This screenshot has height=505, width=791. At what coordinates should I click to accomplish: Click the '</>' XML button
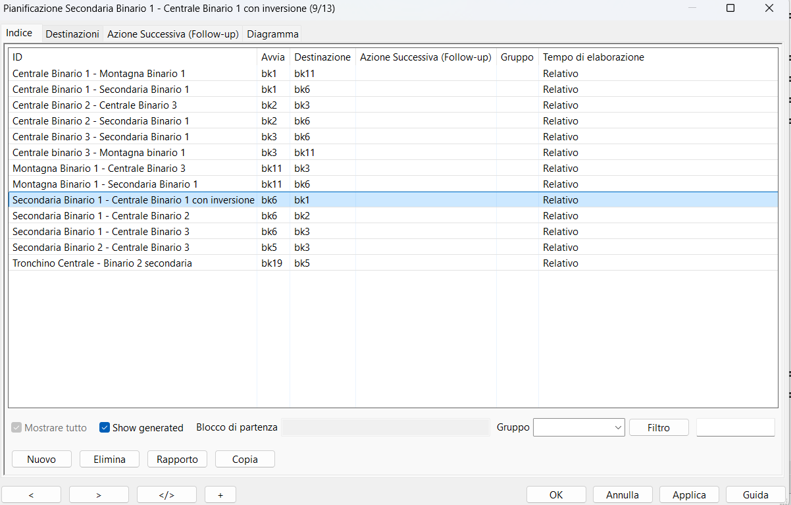point(166,494)
